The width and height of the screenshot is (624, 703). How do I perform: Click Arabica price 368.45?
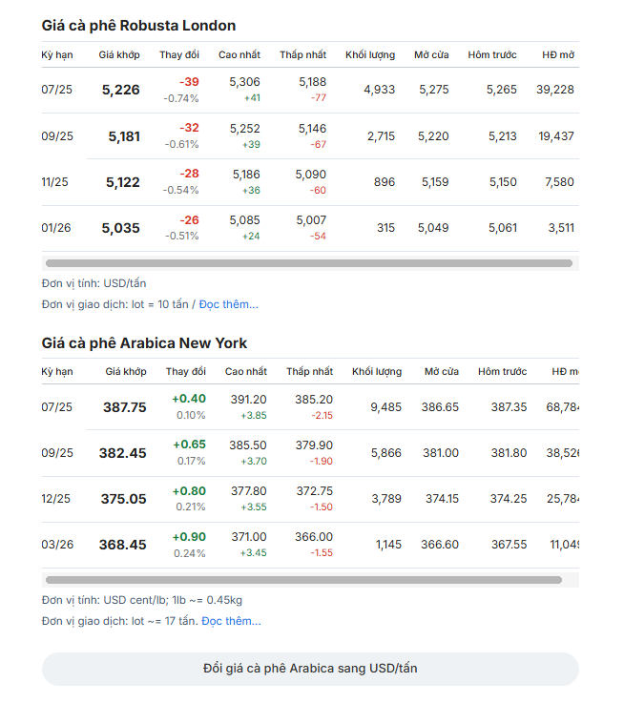(122, 545)
